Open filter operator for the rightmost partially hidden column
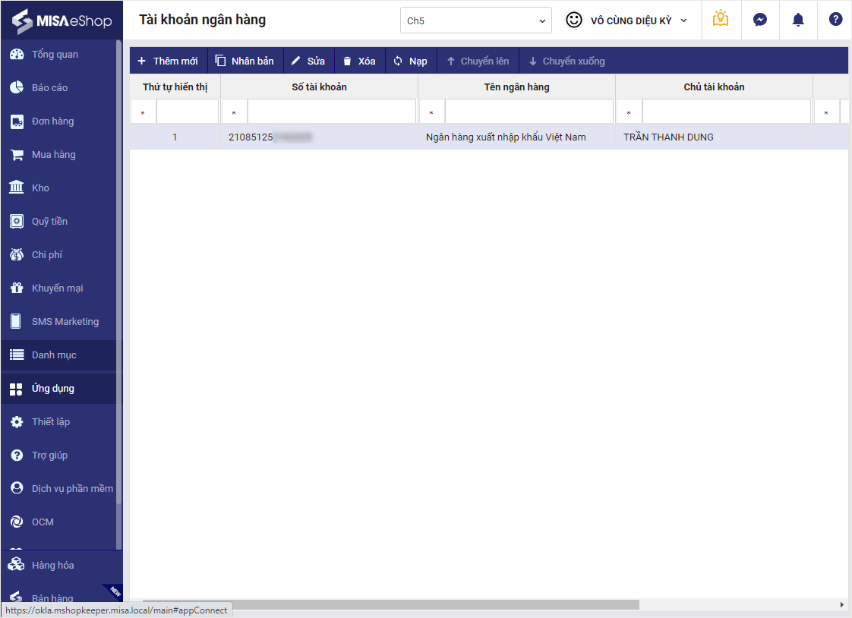852x618 pixels. point(826,112)
